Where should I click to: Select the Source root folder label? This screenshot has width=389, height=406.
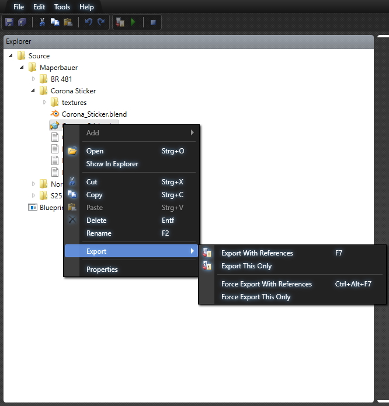(x=39, y=56)
